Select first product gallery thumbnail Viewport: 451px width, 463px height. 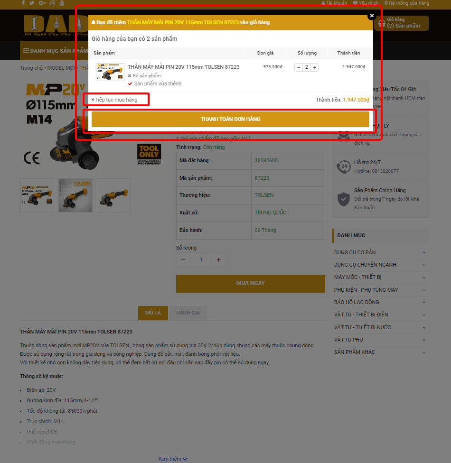coord(37,195)
